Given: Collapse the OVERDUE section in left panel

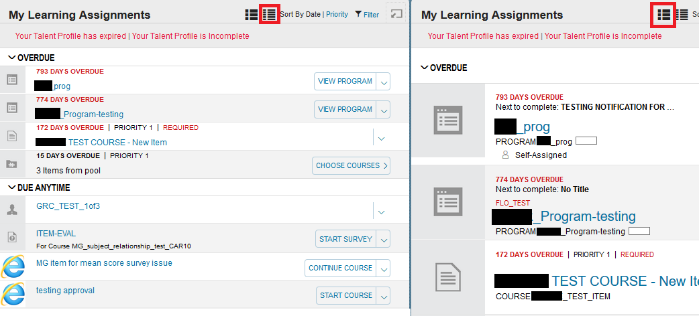Looking at the screenshot, I should pos(12,58).
